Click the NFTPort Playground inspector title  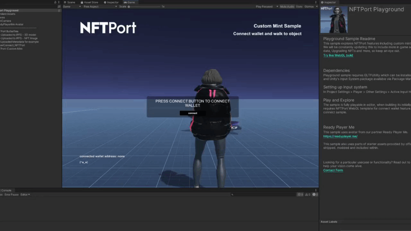coord(376,9)
